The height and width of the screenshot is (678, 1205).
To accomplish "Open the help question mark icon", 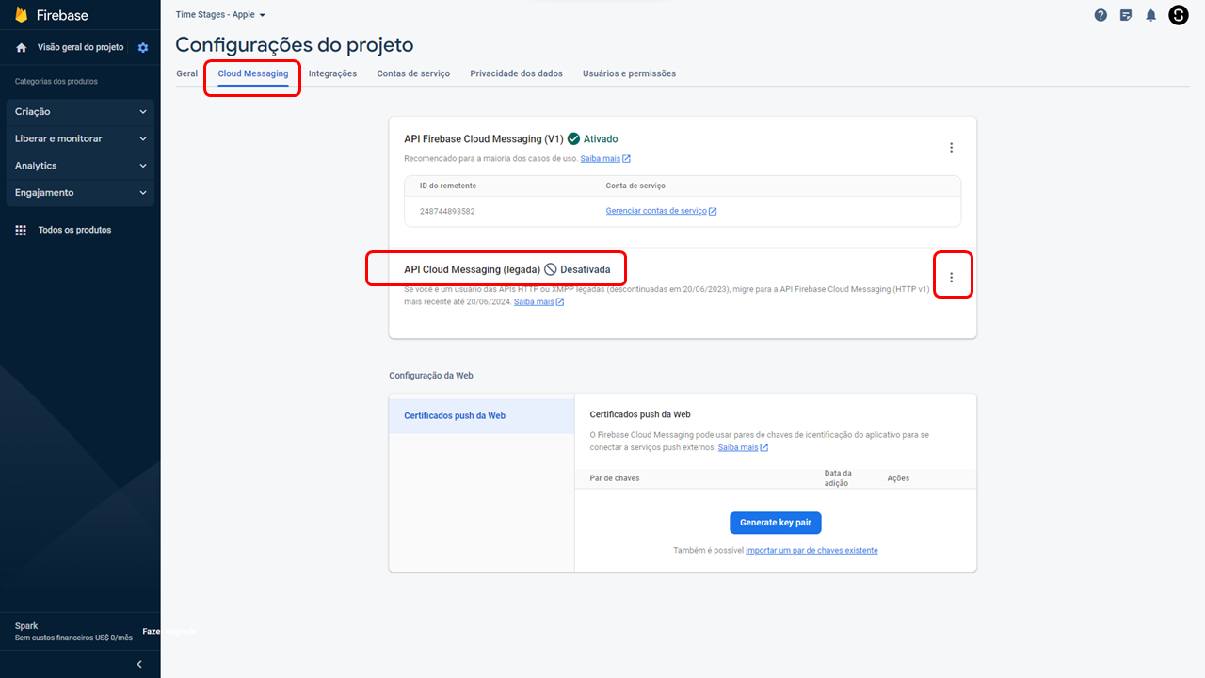I will pyautogui.click(x=1101, y=15).
